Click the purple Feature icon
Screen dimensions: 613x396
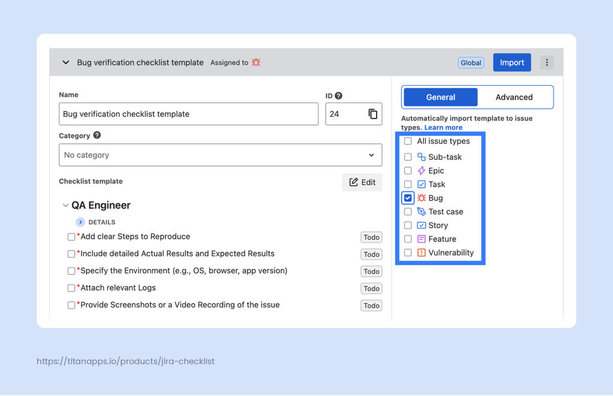point(421,239)
